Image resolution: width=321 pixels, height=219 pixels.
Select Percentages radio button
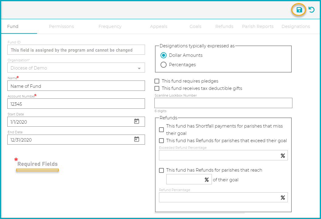pos(163,65)
